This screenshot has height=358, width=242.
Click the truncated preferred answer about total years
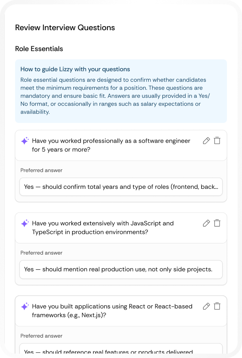coord(121,187)
